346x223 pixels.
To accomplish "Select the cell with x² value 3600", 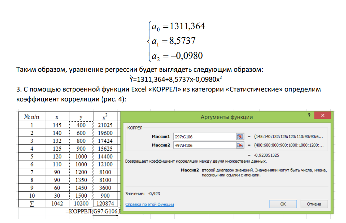I will pyautogui.click(x=105, y=188).
